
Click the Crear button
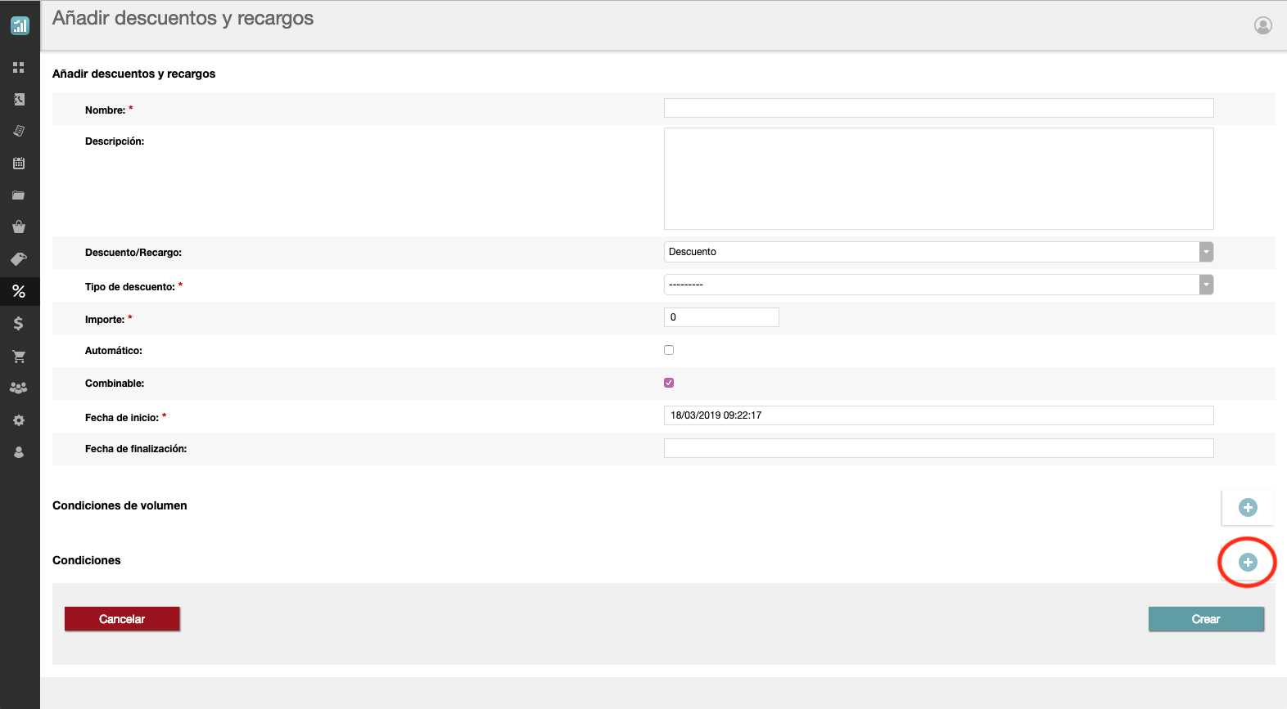tap(1206, 619)
